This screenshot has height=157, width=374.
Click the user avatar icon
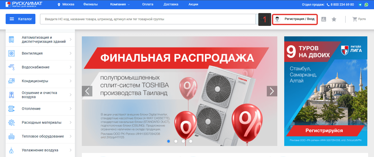point(277,19)
